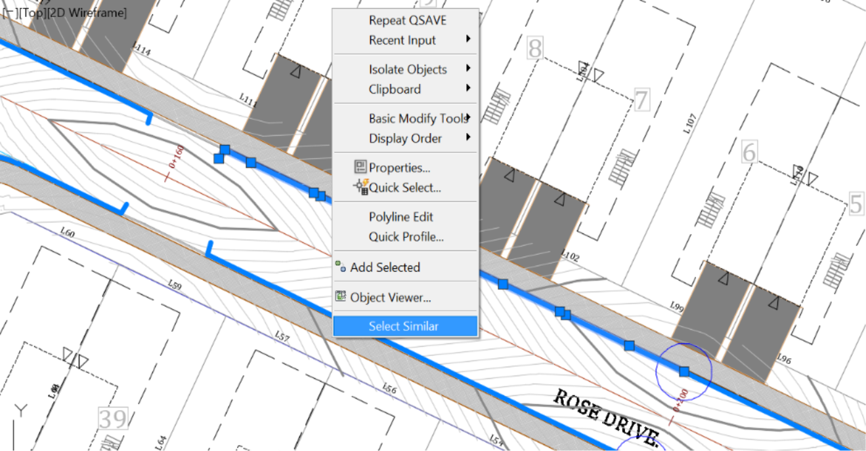Choose Repeat QSAVE from context menu
The height and width of the screenshot is (451, 866).
[406, 20]
